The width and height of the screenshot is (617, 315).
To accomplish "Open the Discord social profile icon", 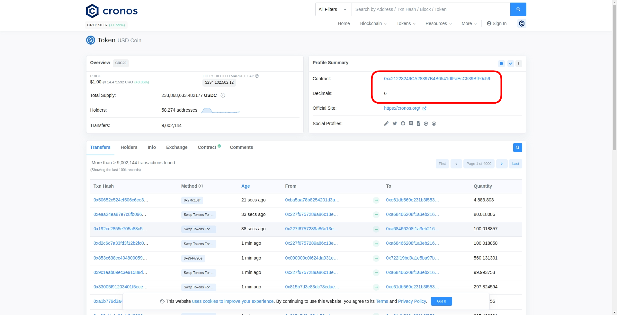I will (411, 123).
